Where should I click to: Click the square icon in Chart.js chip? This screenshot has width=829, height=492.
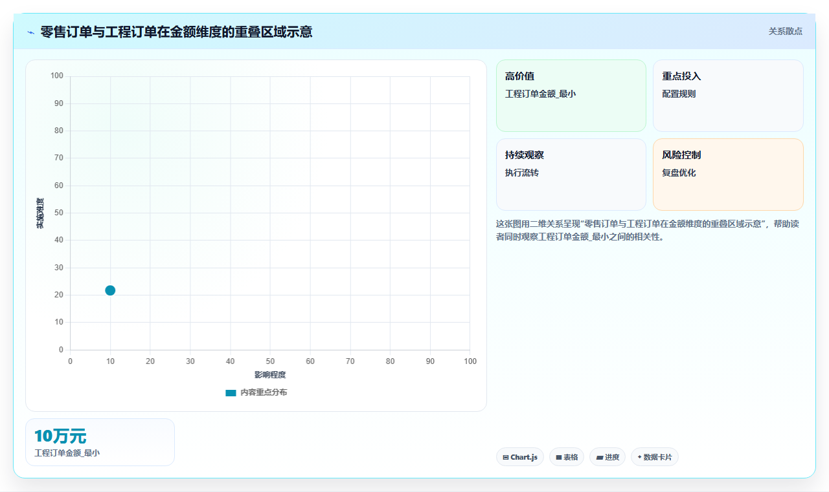pyautogui.click(x=505, y=457)
